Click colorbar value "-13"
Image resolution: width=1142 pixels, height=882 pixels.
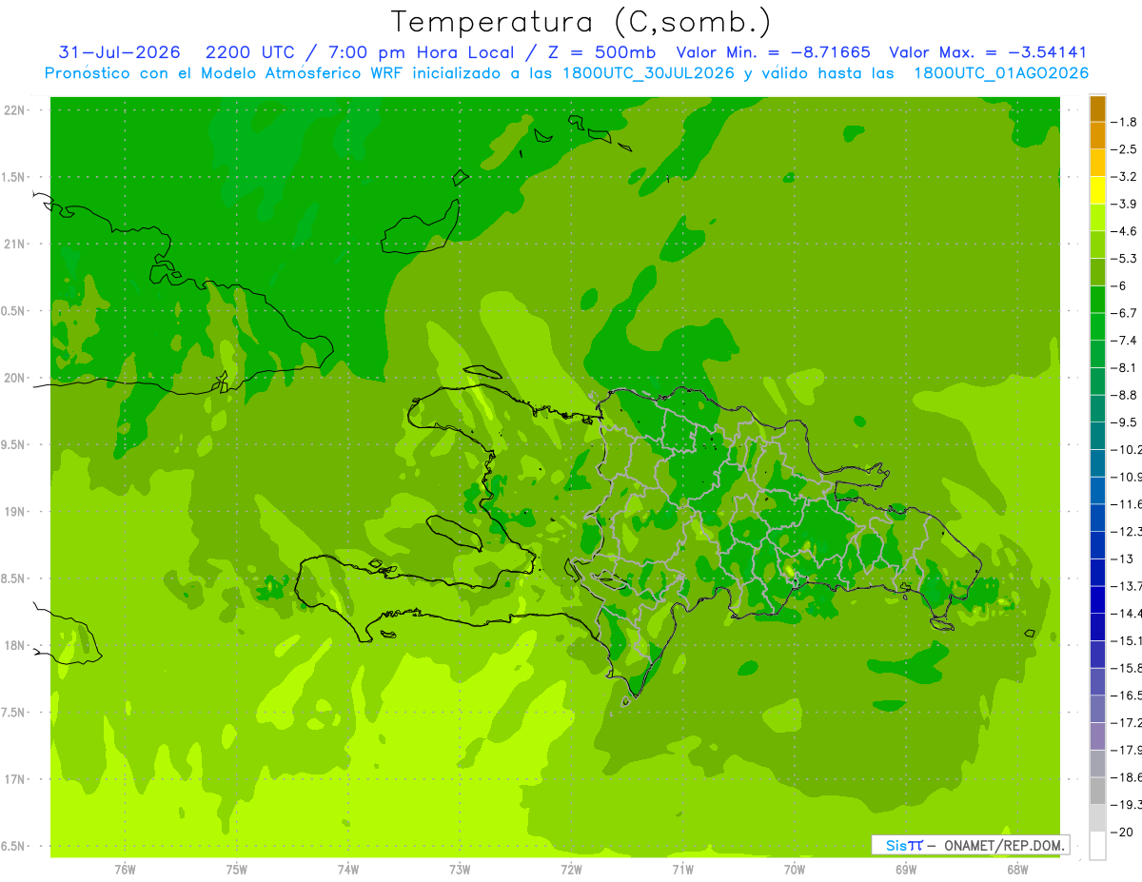tap(1122, 559)
